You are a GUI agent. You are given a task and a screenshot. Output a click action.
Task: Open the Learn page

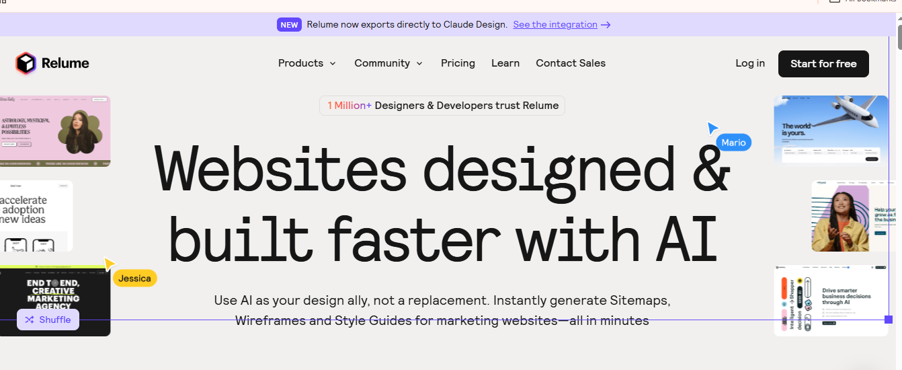(x=505, y=63)
